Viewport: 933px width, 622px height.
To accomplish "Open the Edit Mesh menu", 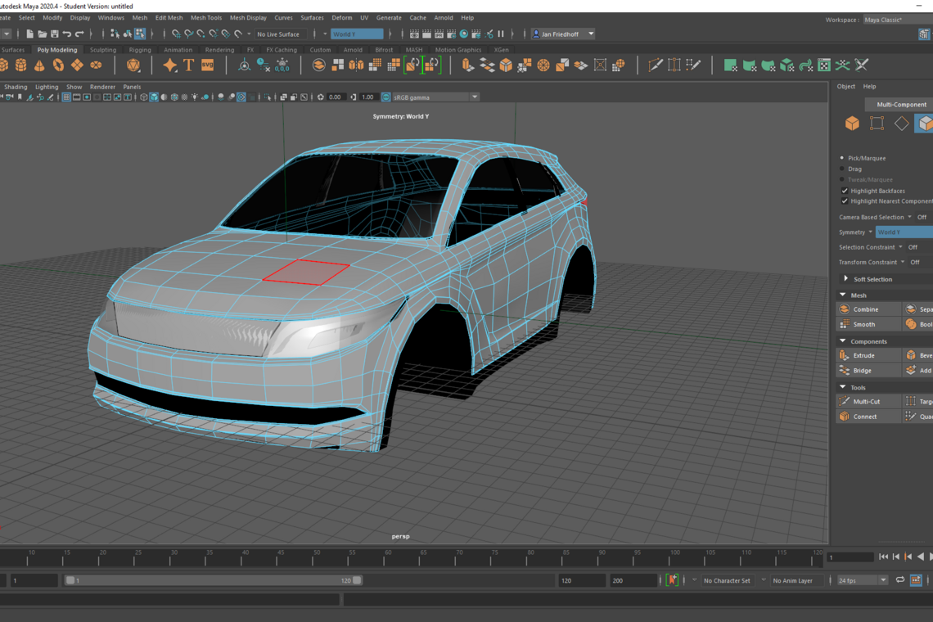I will [169, 17].
